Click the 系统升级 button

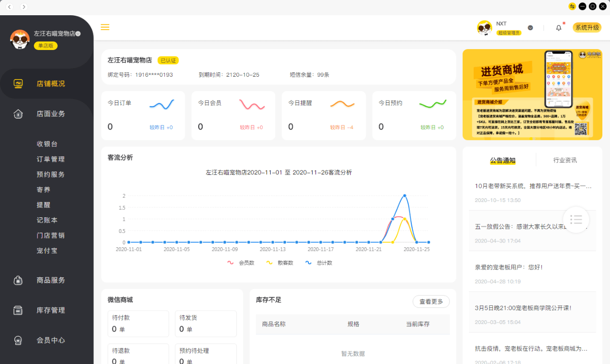(x=587, y=28)
